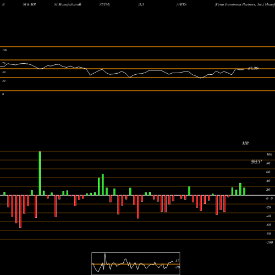Viewport: 275px width, 275px height.
Task: Click the MR panel title label
Action: click(245, 143)
